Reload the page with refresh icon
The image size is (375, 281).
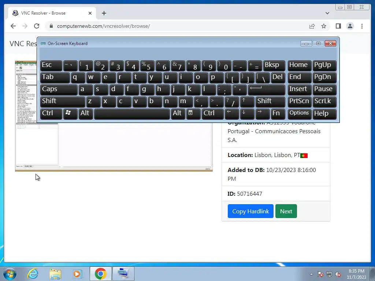coord(37,26)
